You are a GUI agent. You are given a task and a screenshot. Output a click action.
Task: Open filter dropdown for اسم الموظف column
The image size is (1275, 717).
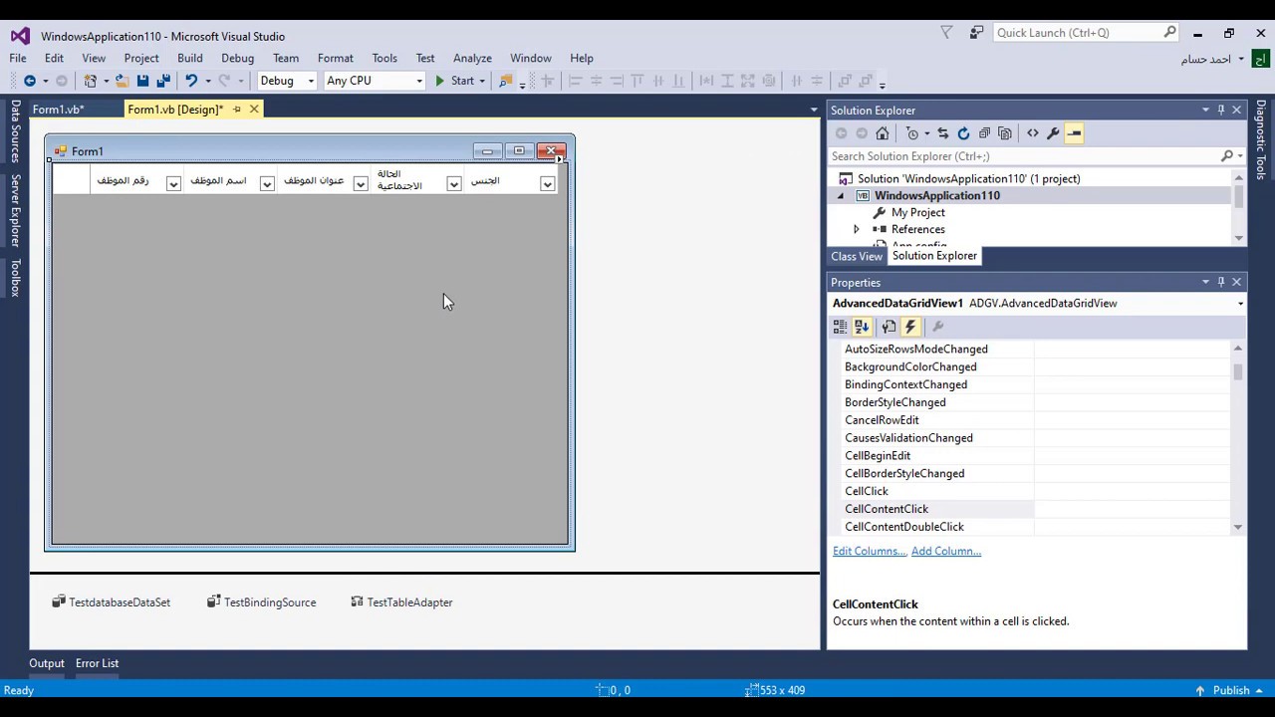(x=267, y=183)
